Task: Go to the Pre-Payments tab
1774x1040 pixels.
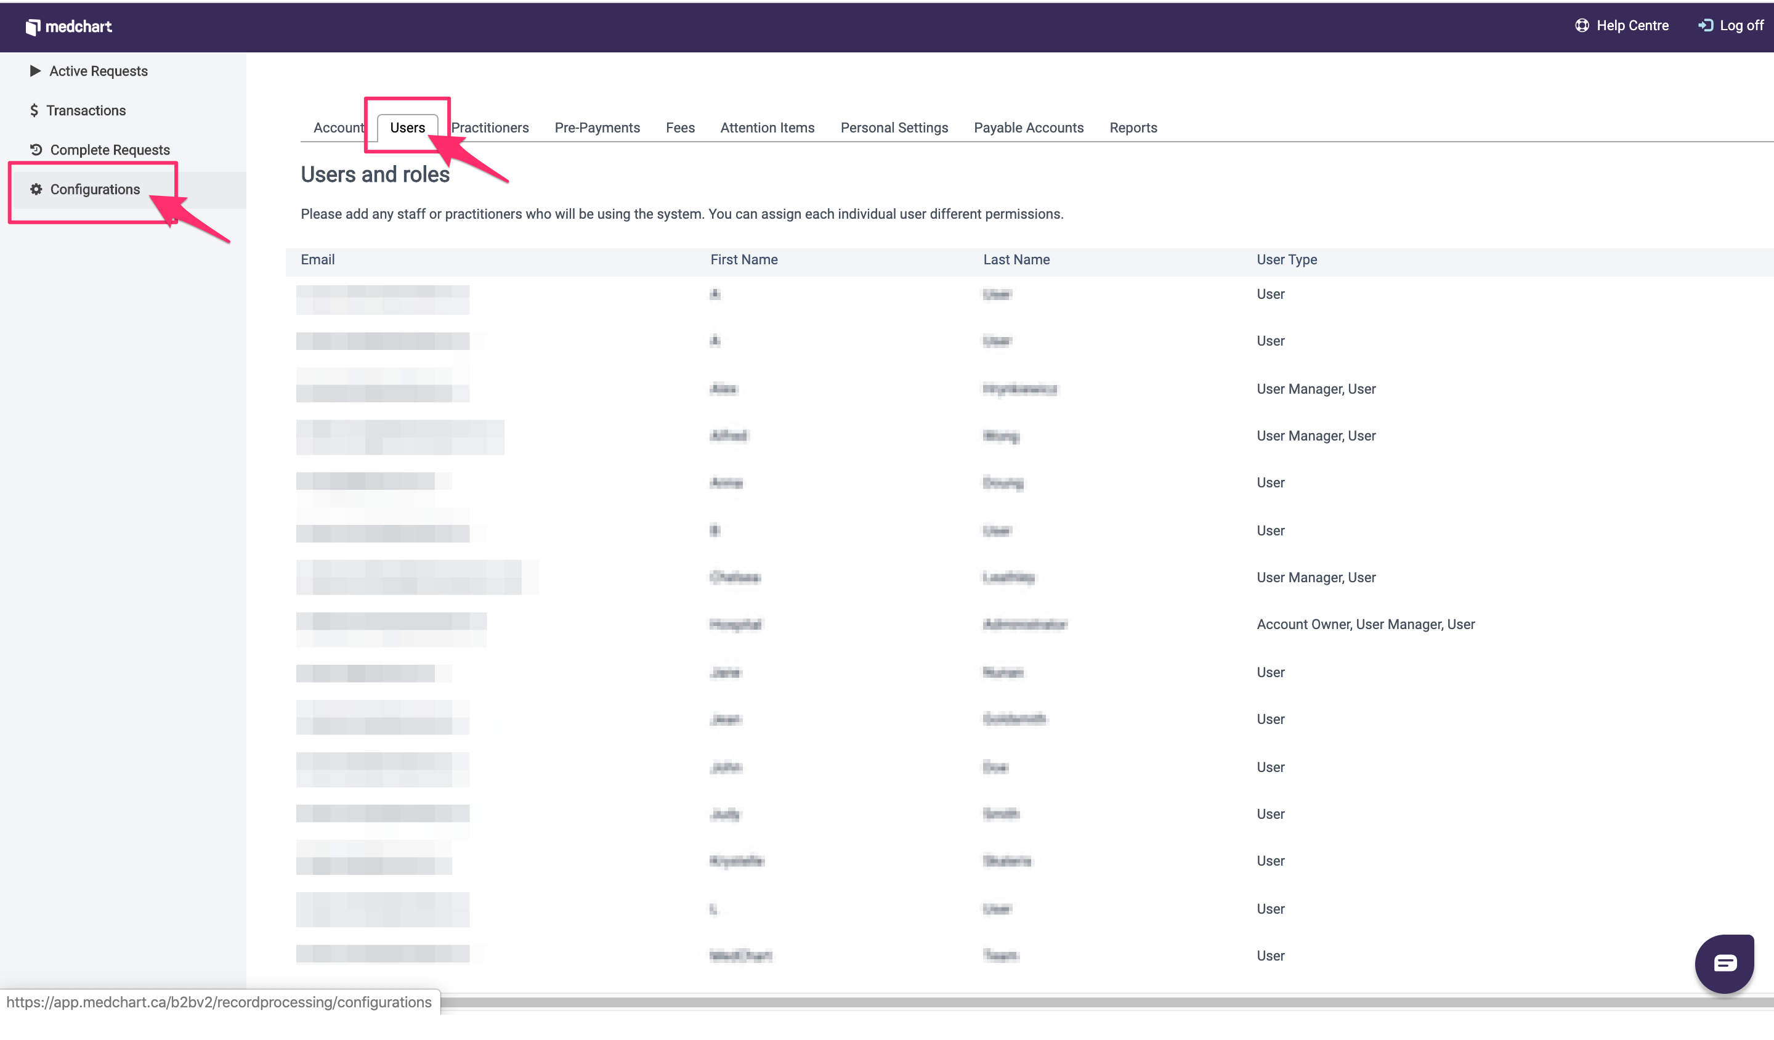Action: (x=597, y=128)
